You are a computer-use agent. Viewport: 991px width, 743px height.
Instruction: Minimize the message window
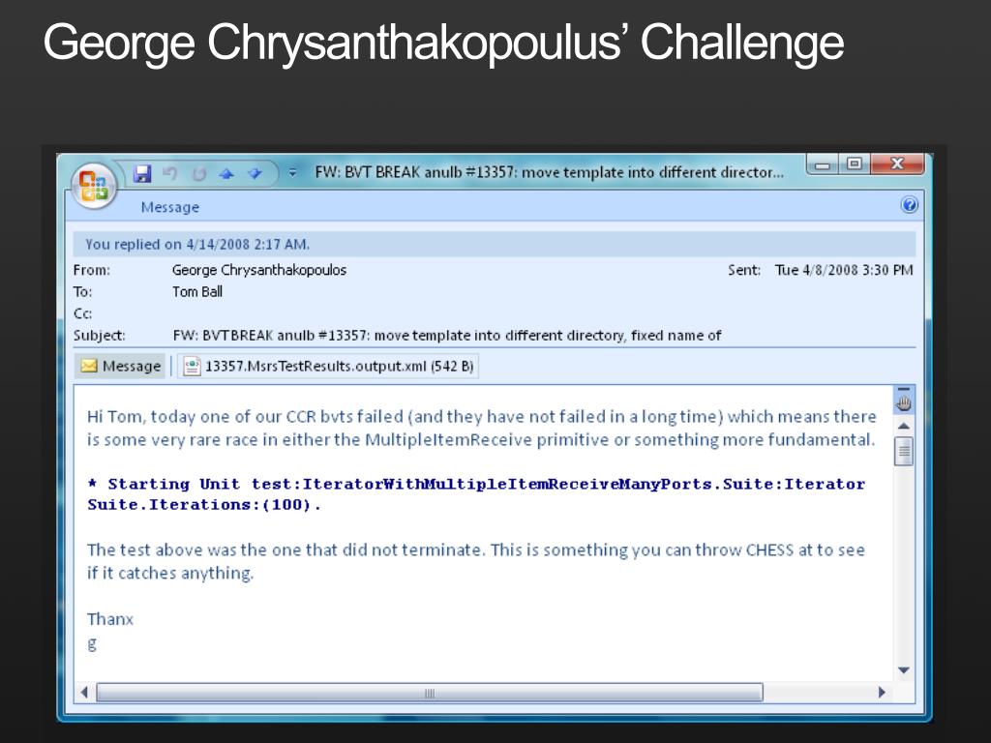click(x=823, y=164)
